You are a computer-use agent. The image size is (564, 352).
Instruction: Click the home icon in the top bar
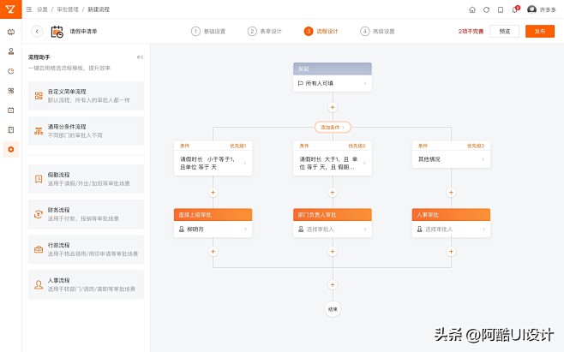click(472, 9)
